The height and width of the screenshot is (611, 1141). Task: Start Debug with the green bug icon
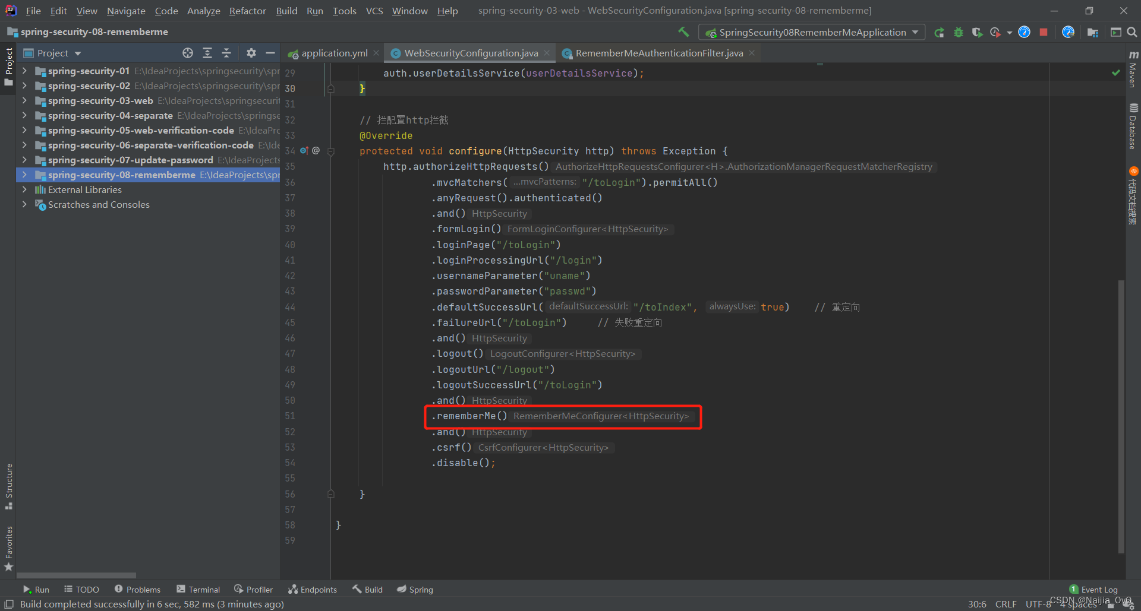click(958, 32)
